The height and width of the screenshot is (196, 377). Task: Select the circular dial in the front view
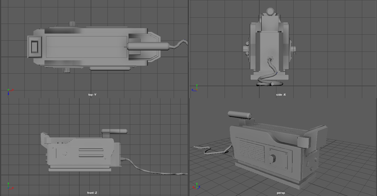click(65, 153)
